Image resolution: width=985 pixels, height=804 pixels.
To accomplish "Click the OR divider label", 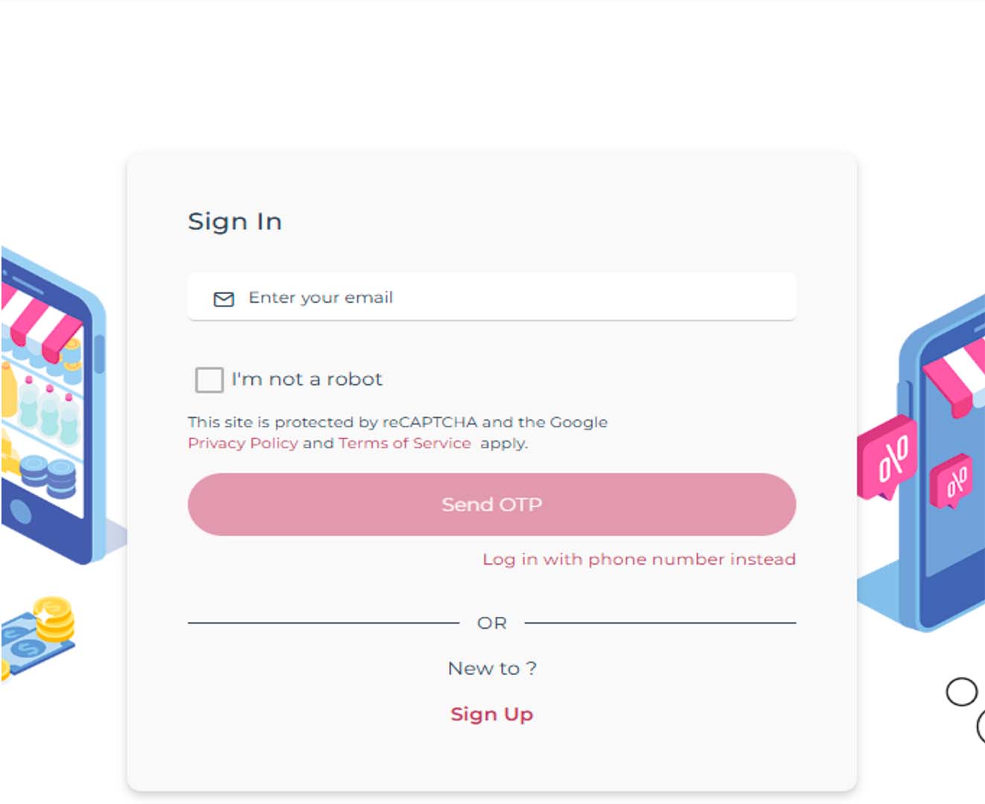I will click(x=491, y=624).
